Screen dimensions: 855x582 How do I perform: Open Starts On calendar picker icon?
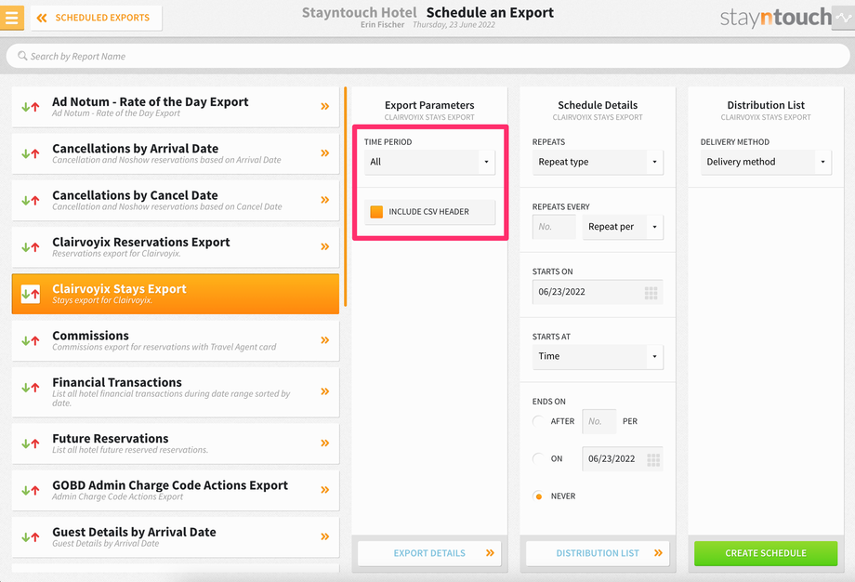651,293
